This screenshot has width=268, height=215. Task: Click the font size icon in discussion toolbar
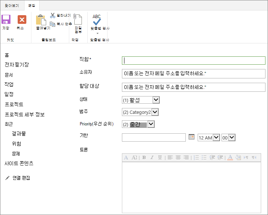[x=134, y=158]
